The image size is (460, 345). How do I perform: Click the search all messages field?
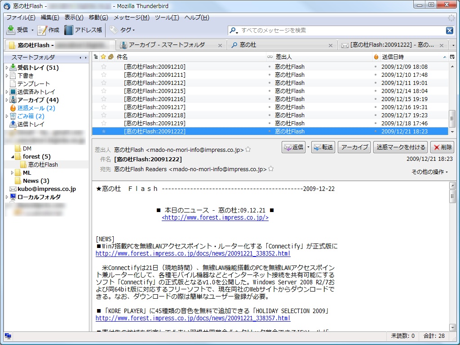[x=342, y=31]
